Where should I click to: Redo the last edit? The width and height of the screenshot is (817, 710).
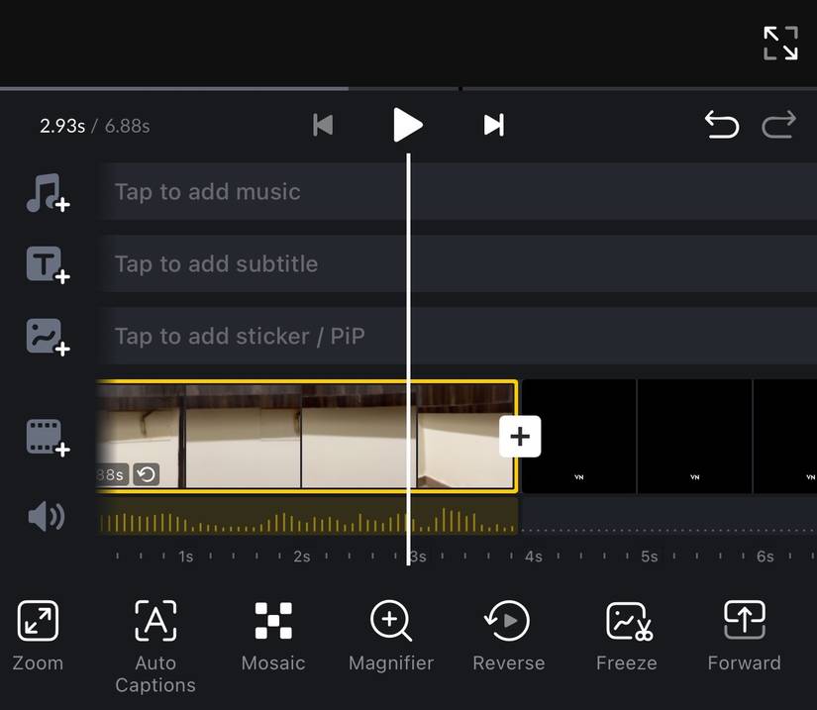click(x=779, y=125)
